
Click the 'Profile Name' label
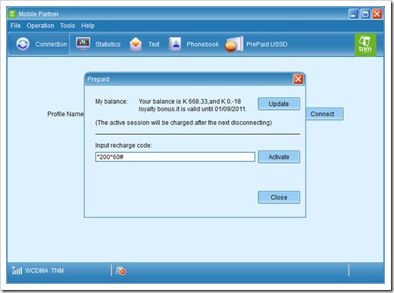click(x=65, y=114)
